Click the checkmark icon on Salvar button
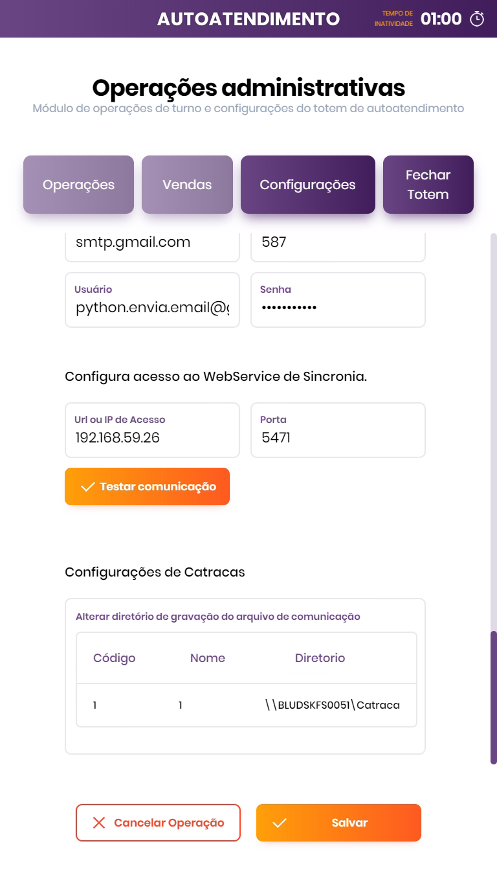The image size is (497, 881). [x=280, y=823]
